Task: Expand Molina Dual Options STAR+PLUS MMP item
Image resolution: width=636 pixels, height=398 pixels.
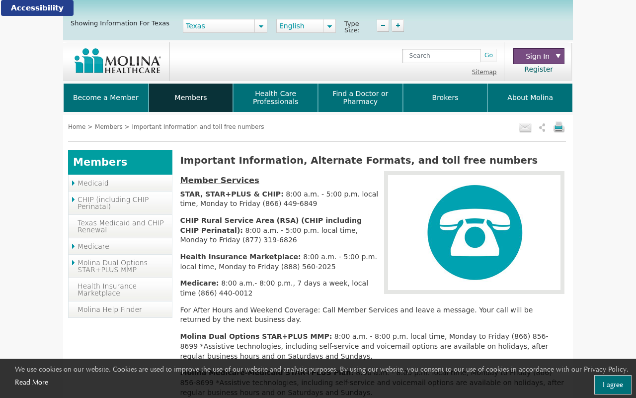Action: (x=120, y=266)
